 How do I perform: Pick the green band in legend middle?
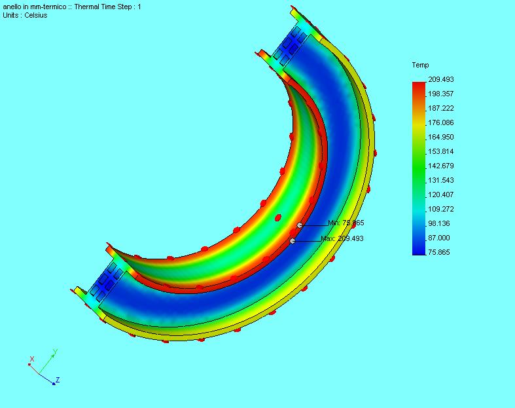[419, 166]
